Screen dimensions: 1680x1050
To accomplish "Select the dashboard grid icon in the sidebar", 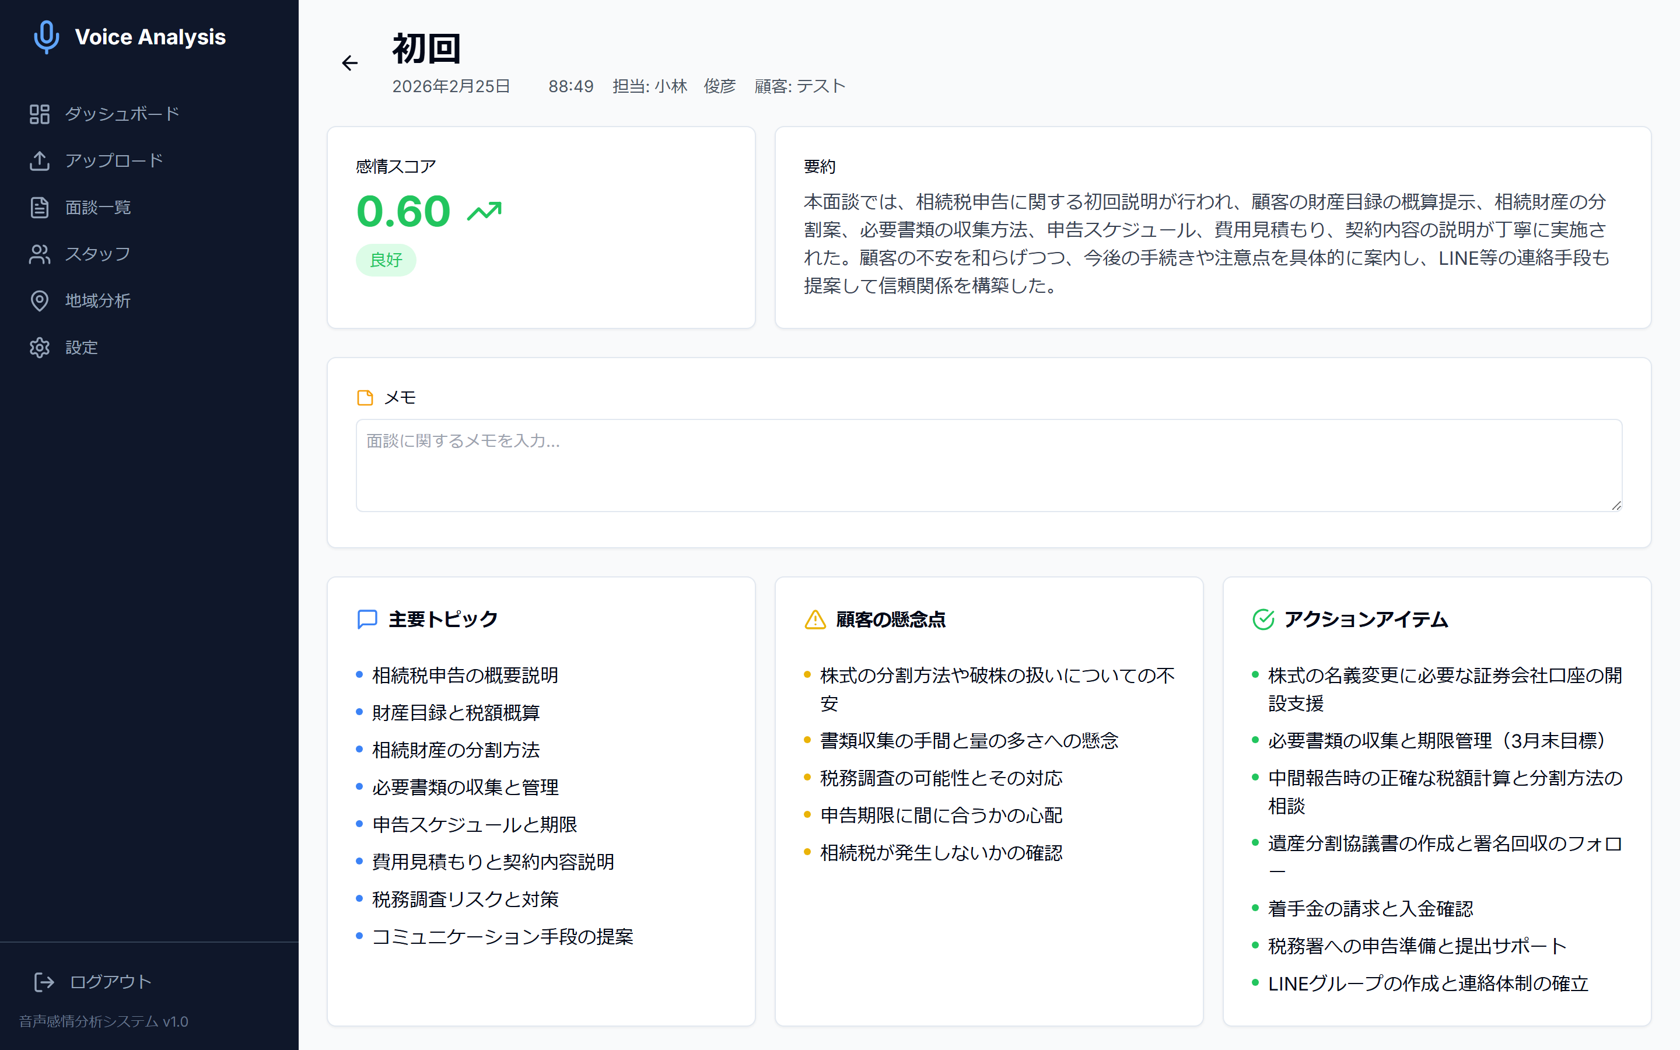I will (40, 113).
